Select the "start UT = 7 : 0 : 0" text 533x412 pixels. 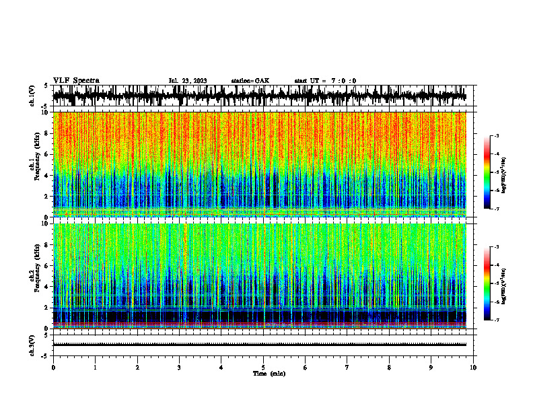(325, 81)
